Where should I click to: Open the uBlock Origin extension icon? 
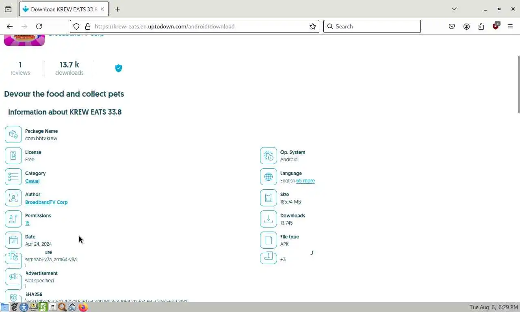click(496, 26)
